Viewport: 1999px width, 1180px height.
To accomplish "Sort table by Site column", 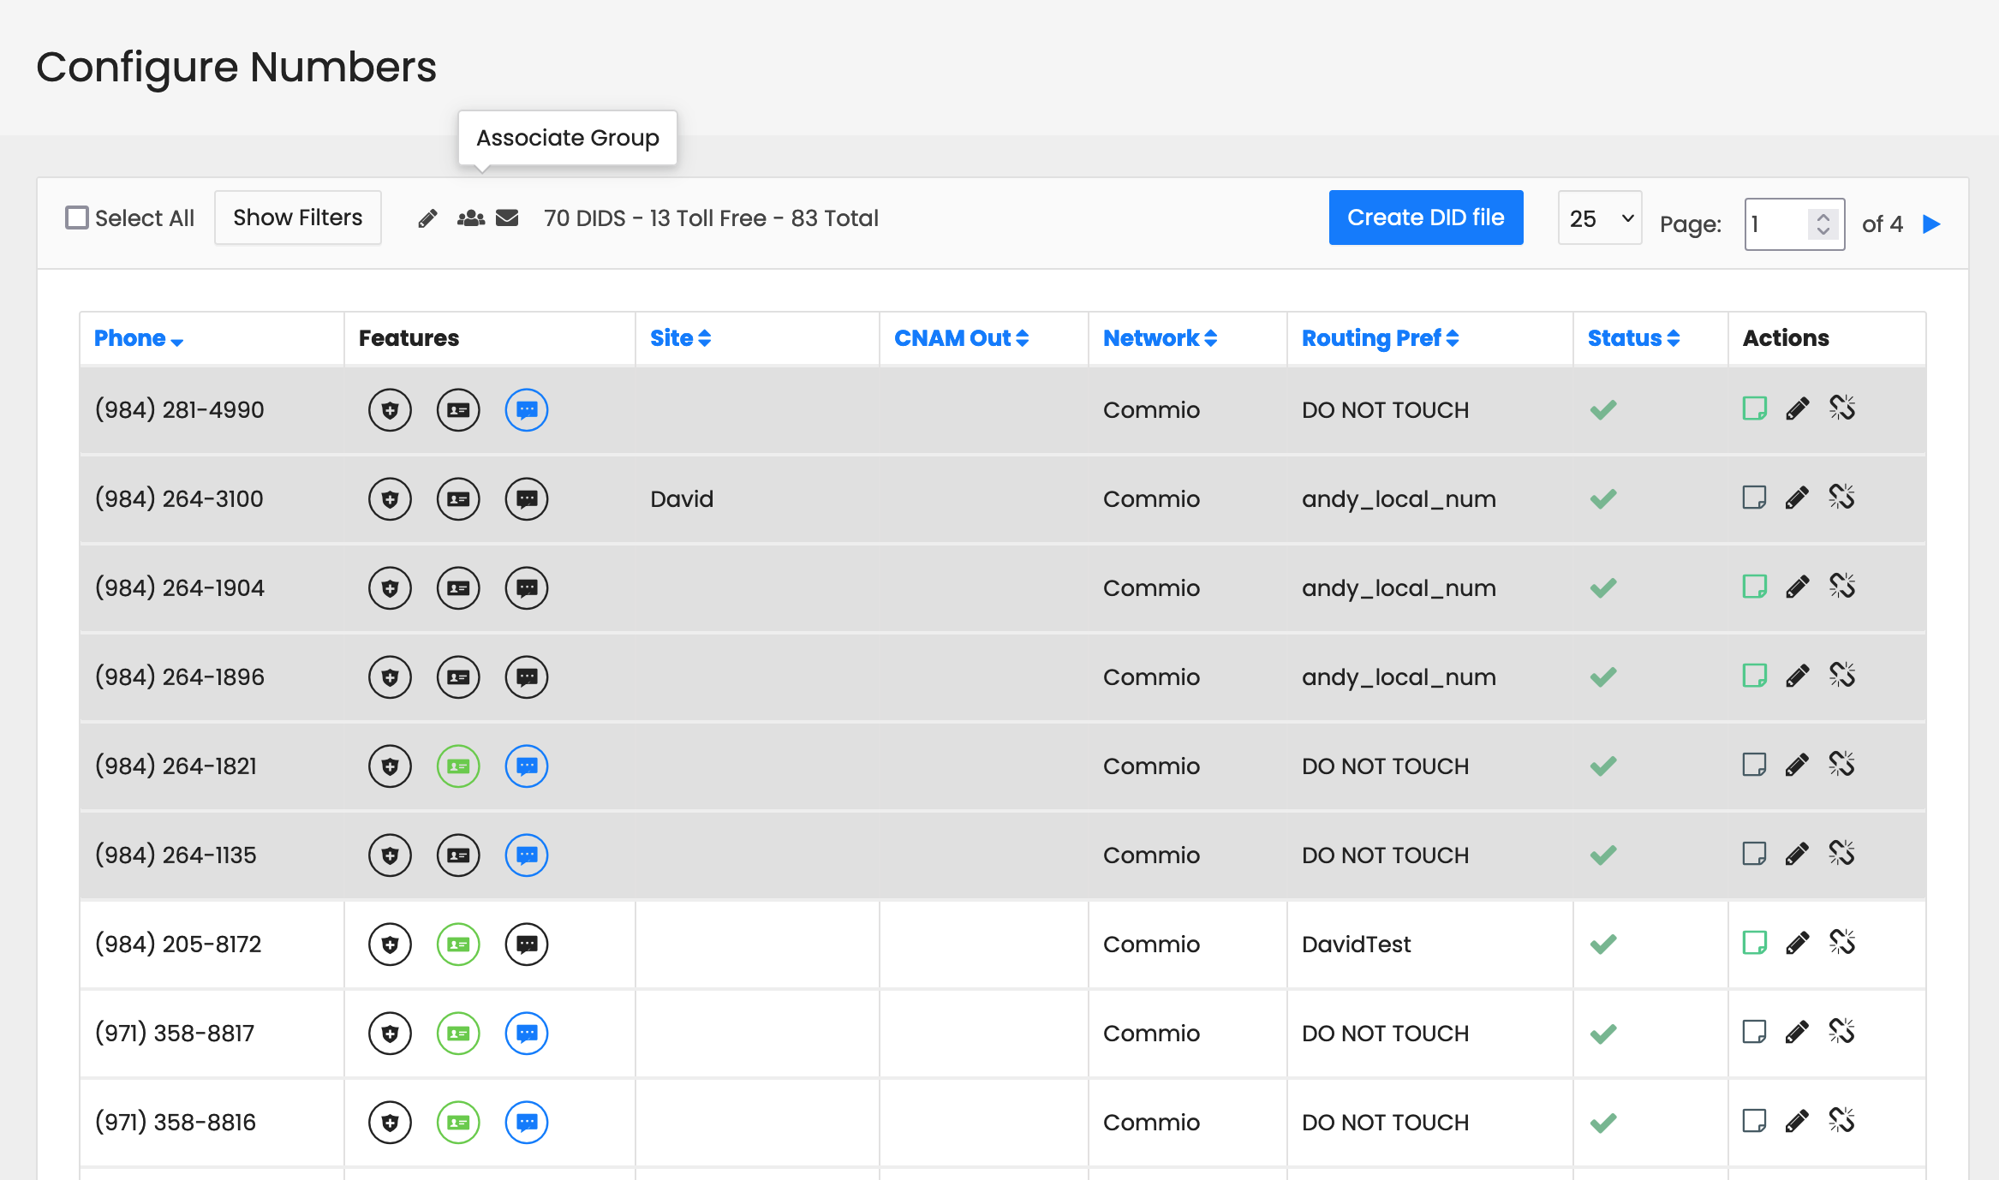I will click(681, 338).
